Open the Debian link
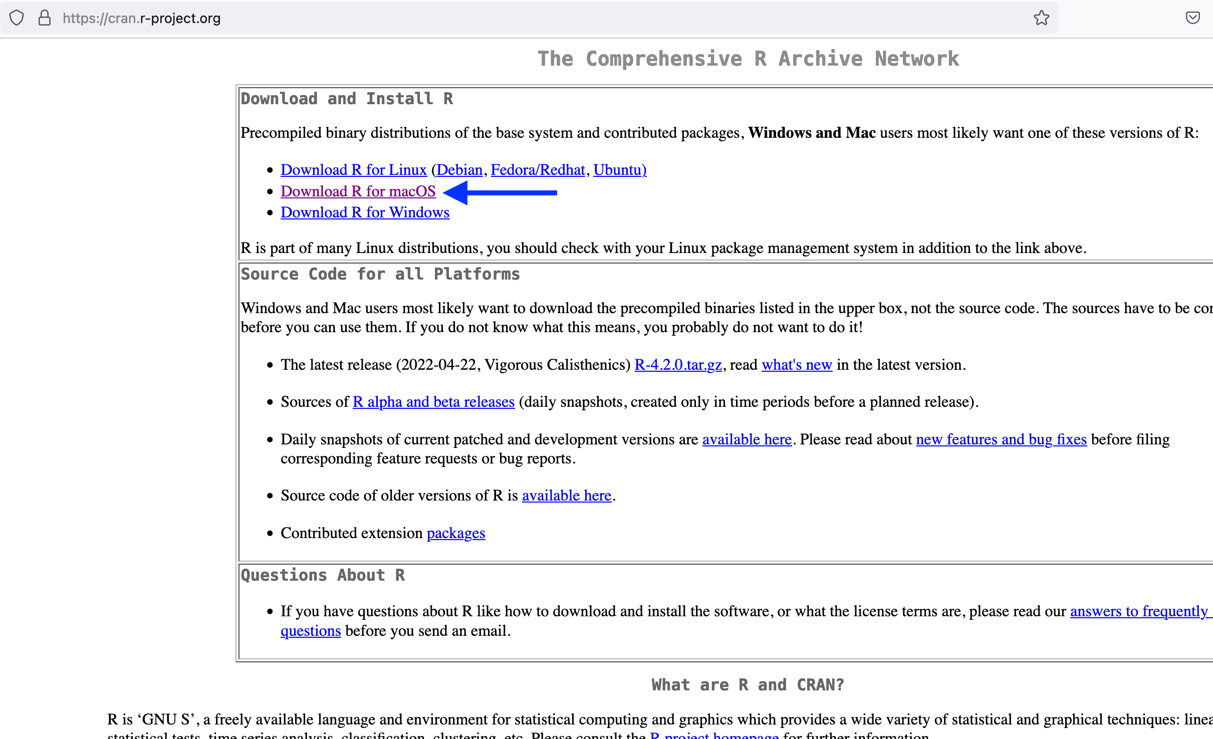The width and height of the screenshot is (1213, 739). tap(459, 170)
